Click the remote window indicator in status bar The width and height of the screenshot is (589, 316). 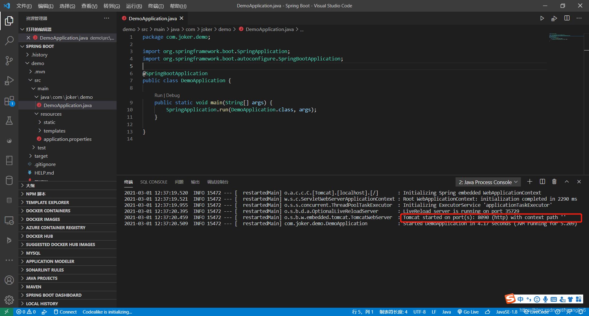[x=6, y=312]
